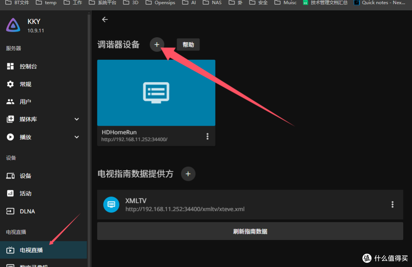
Task: Click the HDHomeRun URL 192.168.11.252:34400
Action: coord(134,139)
